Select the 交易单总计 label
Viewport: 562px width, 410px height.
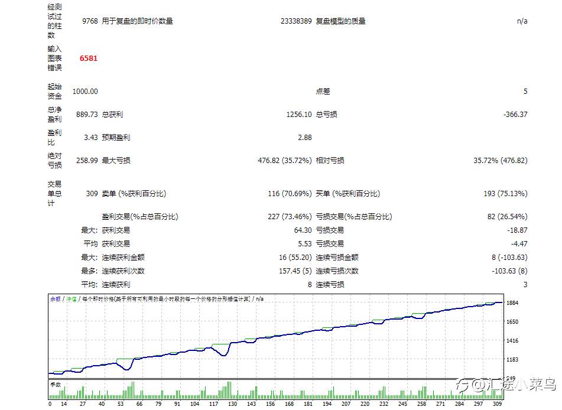[x=54, y=194]
